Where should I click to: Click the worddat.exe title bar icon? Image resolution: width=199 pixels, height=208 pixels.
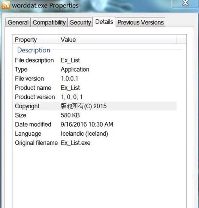point(6,5)
